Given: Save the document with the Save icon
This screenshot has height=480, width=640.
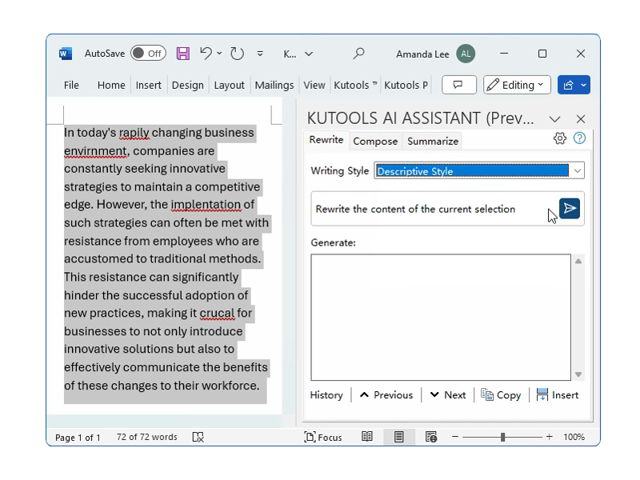Looking at the screenshot, I should coord(183,54).
